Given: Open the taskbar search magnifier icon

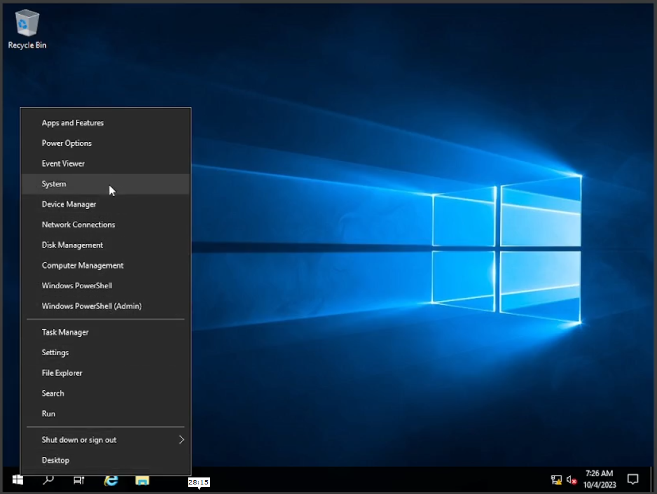Looking at the screenshot, I should 48,480.
